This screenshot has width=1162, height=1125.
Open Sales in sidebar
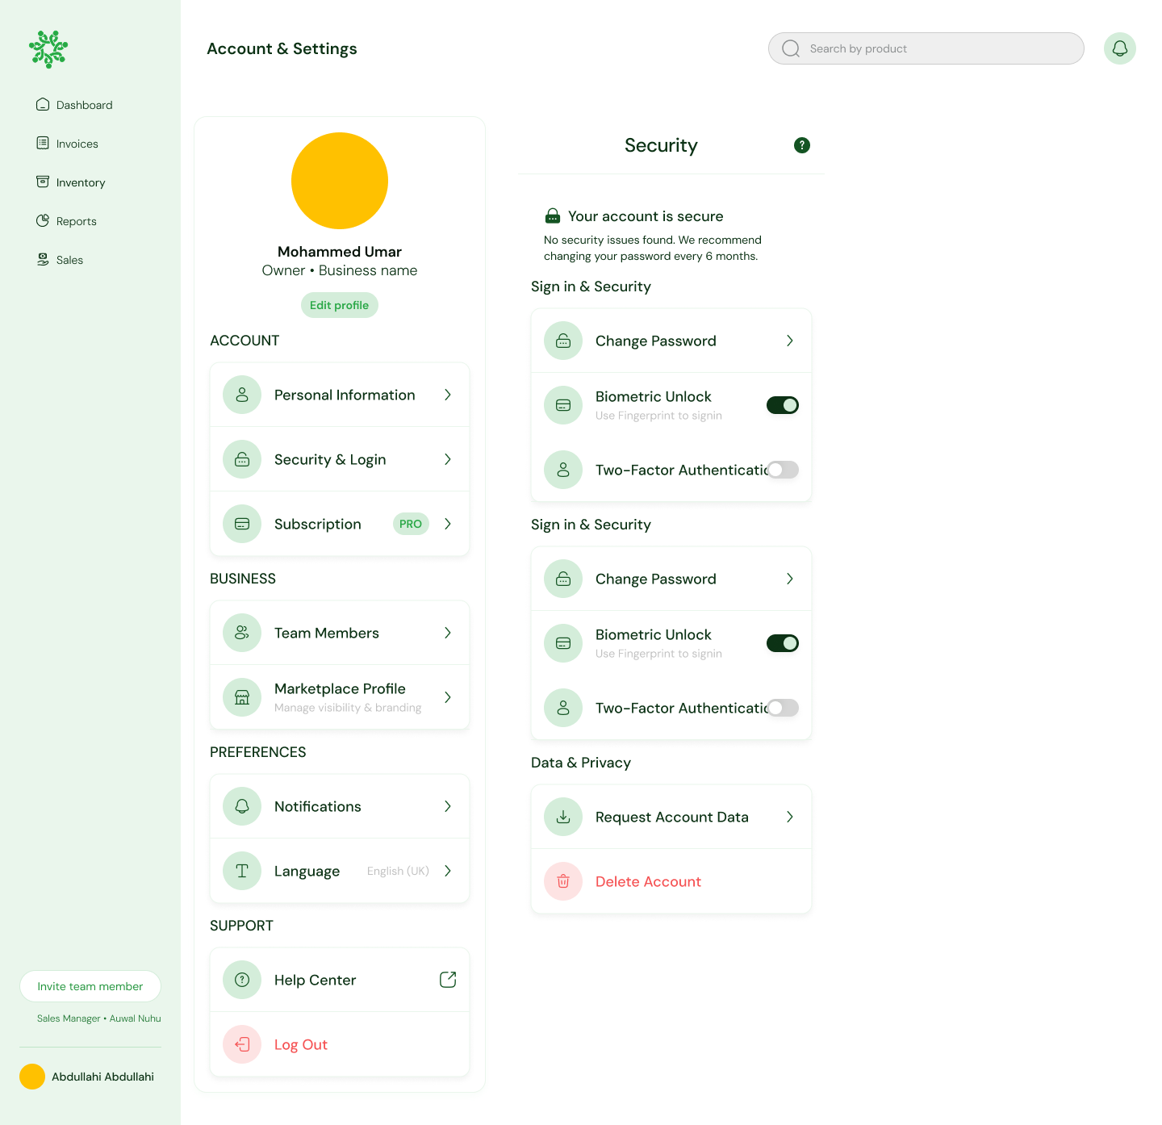(x=60, y=260)
